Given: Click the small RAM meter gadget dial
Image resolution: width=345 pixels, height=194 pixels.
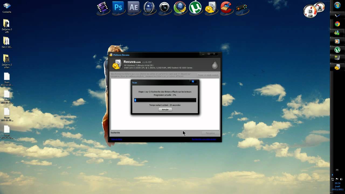Looking at the screenshot, I should coord(320,7).
